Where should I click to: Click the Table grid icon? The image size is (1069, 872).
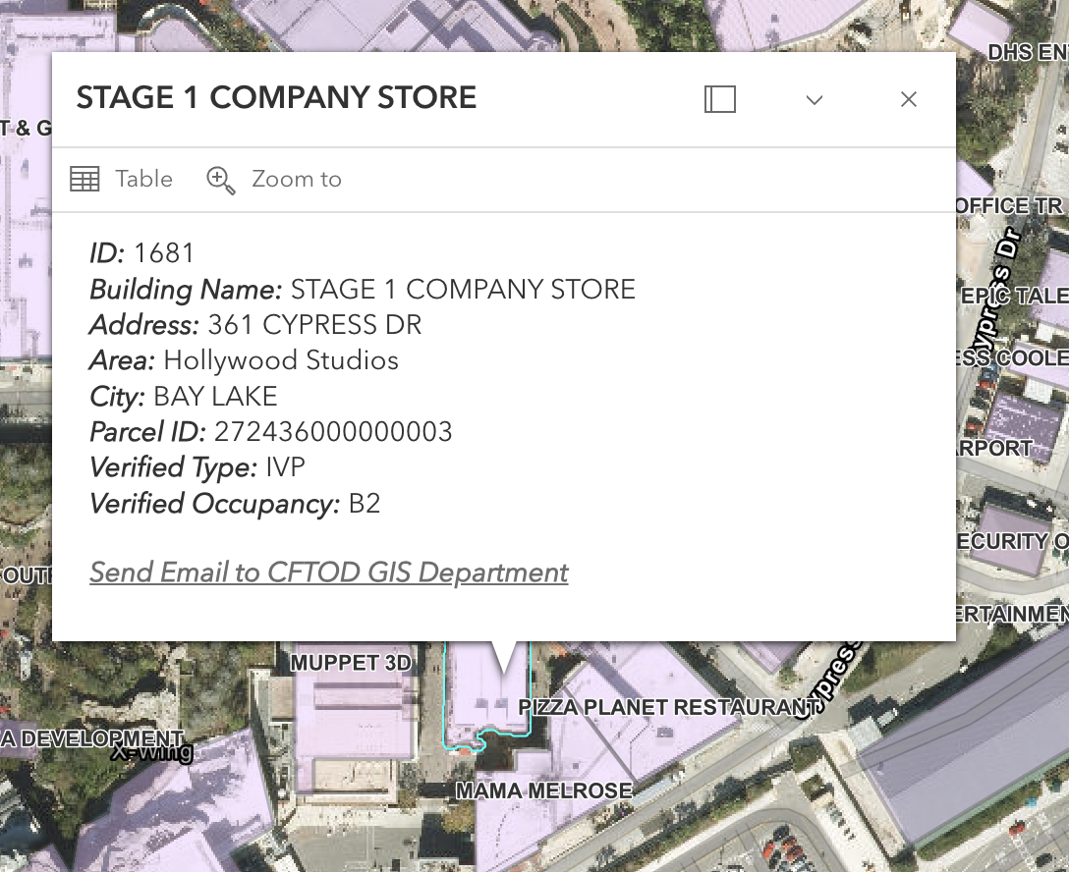click(x=85, y=179)
